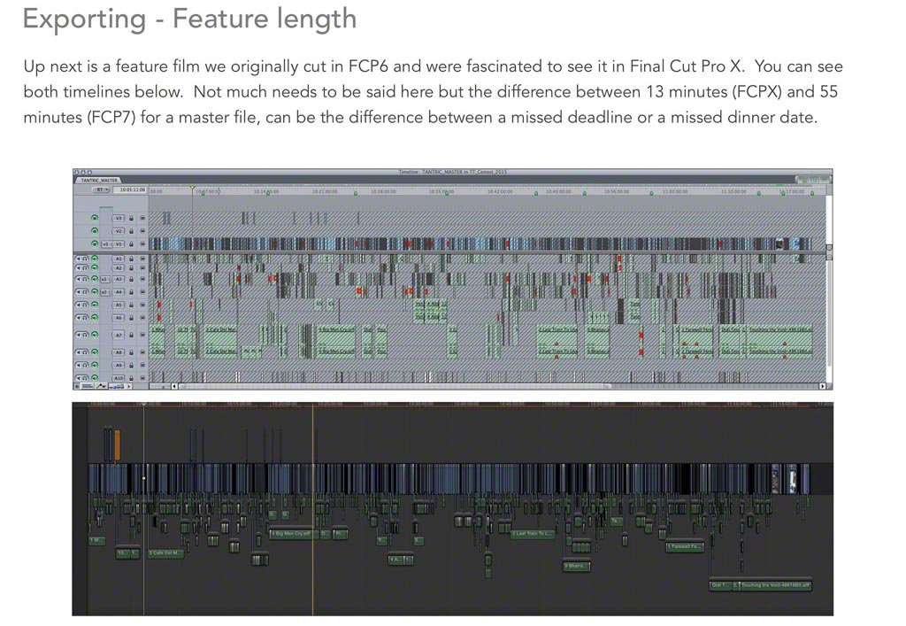Select '2 Last Train To L...' clip in FCPX
The width and height of the screenshot is (906, 626).
[532, 534]
